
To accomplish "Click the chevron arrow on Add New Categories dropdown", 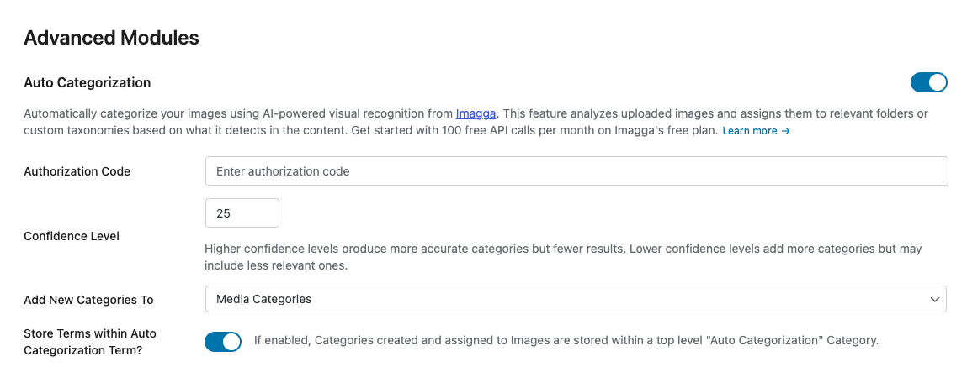I will (934, 299).
